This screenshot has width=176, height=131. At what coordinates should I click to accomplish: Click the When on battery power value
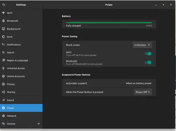(x=139, y=83)
